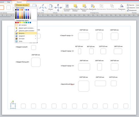This screenshot has height=117, width=139.
Task: Select the 200*200 мм large square shape
Action: 36,62
